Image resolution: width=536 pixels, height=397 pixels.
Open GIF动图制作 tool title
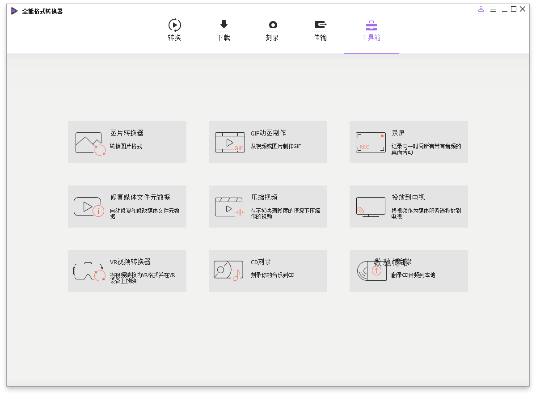tap(268, 133)
